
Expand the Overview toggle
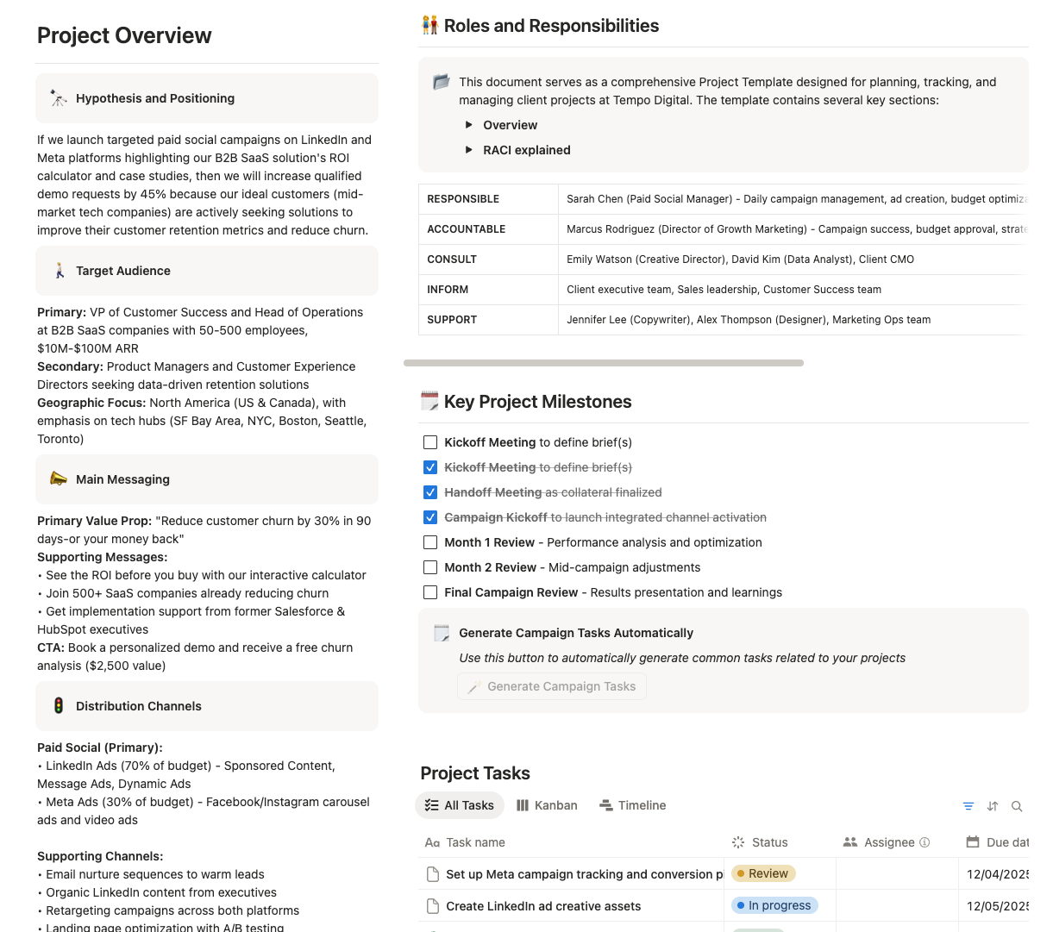tap(469, 125)
